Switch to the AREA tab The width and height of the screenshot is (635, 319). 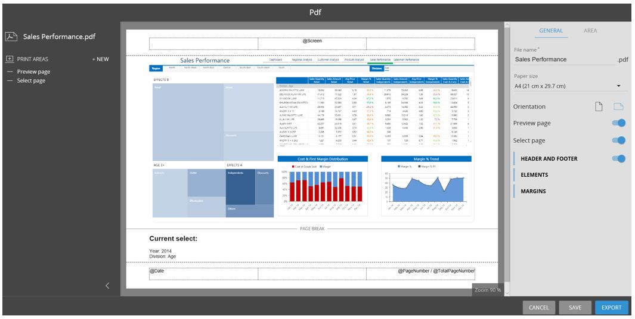coord(590,30)
